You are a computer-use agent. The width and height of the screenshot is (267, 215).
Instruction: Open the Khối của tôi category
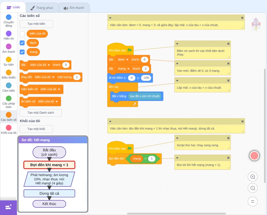click(9, 129)
